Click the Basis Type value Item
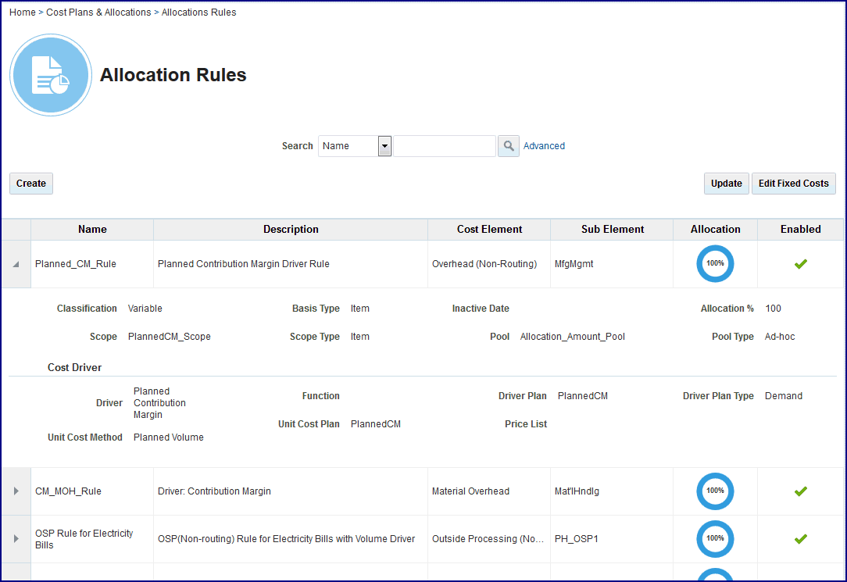This screenshot has height=582, width=847. click(359, 309)
